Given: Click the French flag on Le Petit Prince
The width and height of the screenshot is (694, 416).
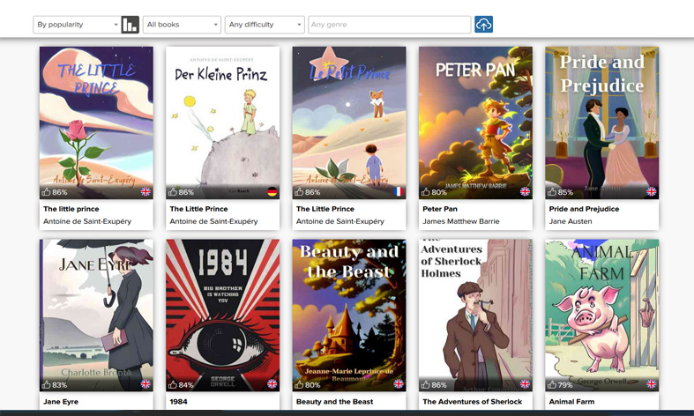Looking at the screenshot, I should coord(399,191).
